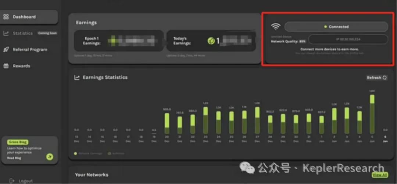Image resolution: width=397 pixels, height=184 pixels.
Task: Click the 30 Dec earnings bar
Action: tap(296, 124)
